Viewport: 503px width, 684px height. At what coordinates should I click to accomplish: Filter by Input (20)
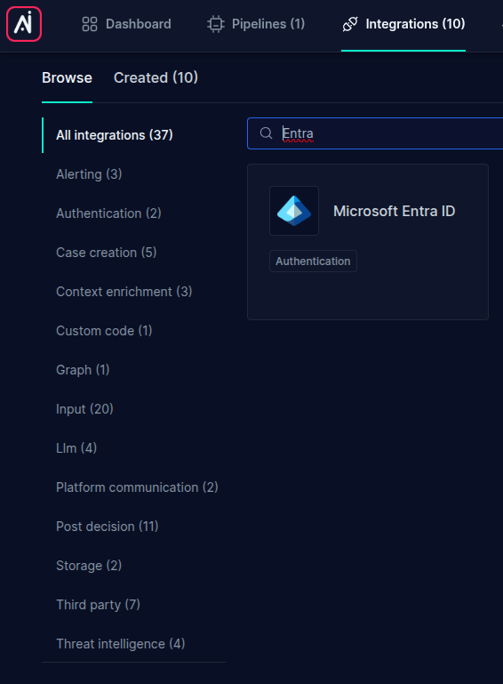84,409
